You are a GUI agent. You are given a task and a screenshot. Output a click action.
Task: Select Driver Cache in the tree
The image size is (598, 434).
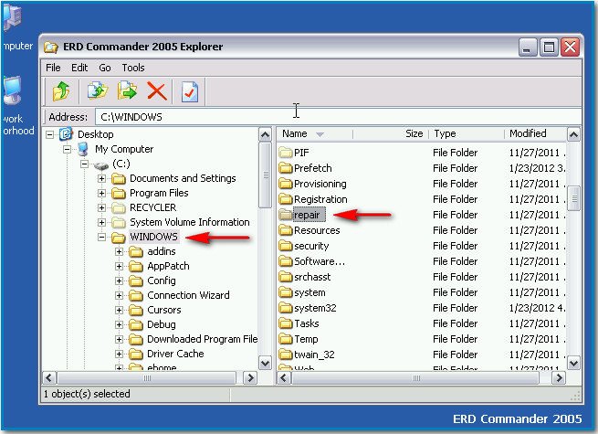[175, 354]
